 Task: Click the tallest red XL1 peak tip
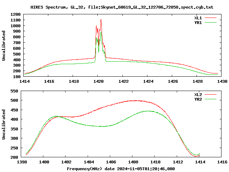101,19
